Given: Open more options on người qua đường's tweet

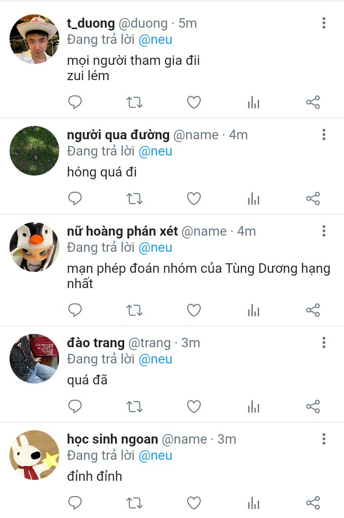Looking at the screenshot, I should [x=324, y=135].
